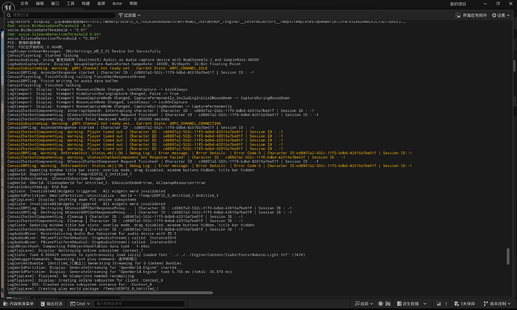The width and height of the screenshot is (517, 310).
Task: Click the 'UWorld::CleanupWorld for Untitled_1' log line
Action: (106, 183)
